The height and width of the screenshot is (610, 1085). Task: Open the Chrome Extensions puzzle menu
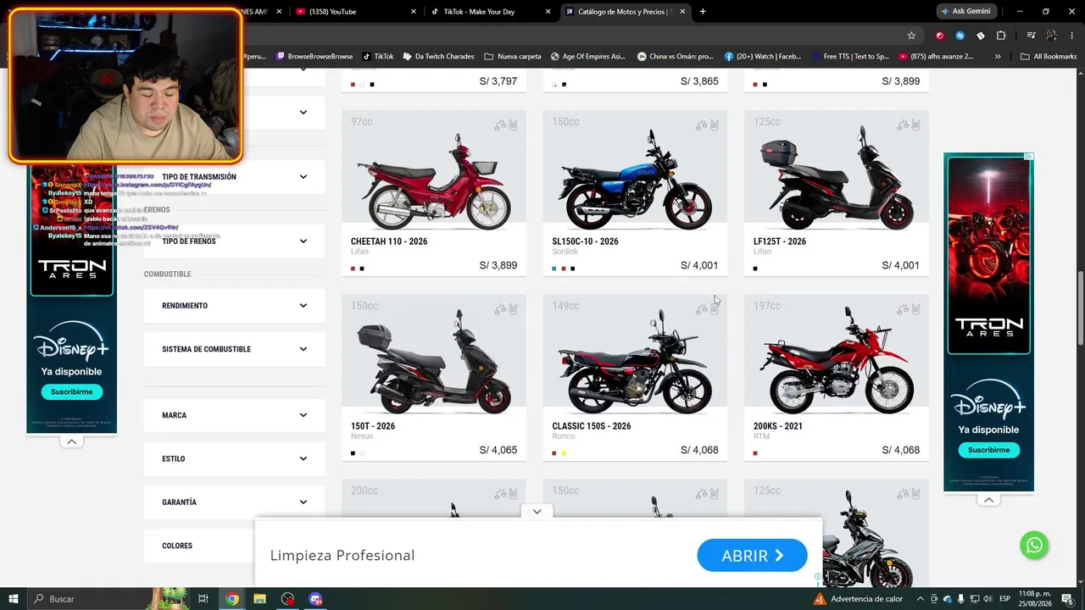tap(1001, 36)
